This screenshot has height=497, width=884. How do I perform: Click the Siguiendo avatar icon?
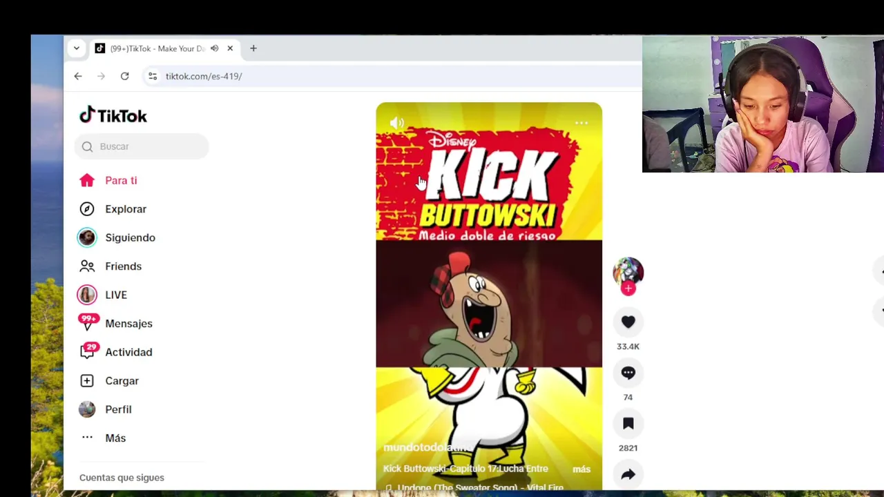pyautogui.click(x=87, y=237)
